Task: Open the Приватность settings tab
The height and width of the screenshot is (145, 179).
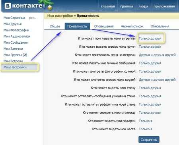Action: click(77, 26)
